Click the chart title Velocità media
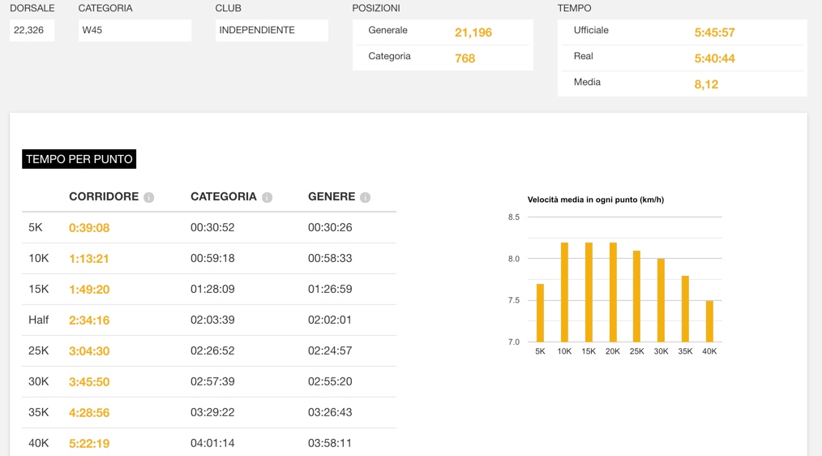822x456 pixels. 595,200
